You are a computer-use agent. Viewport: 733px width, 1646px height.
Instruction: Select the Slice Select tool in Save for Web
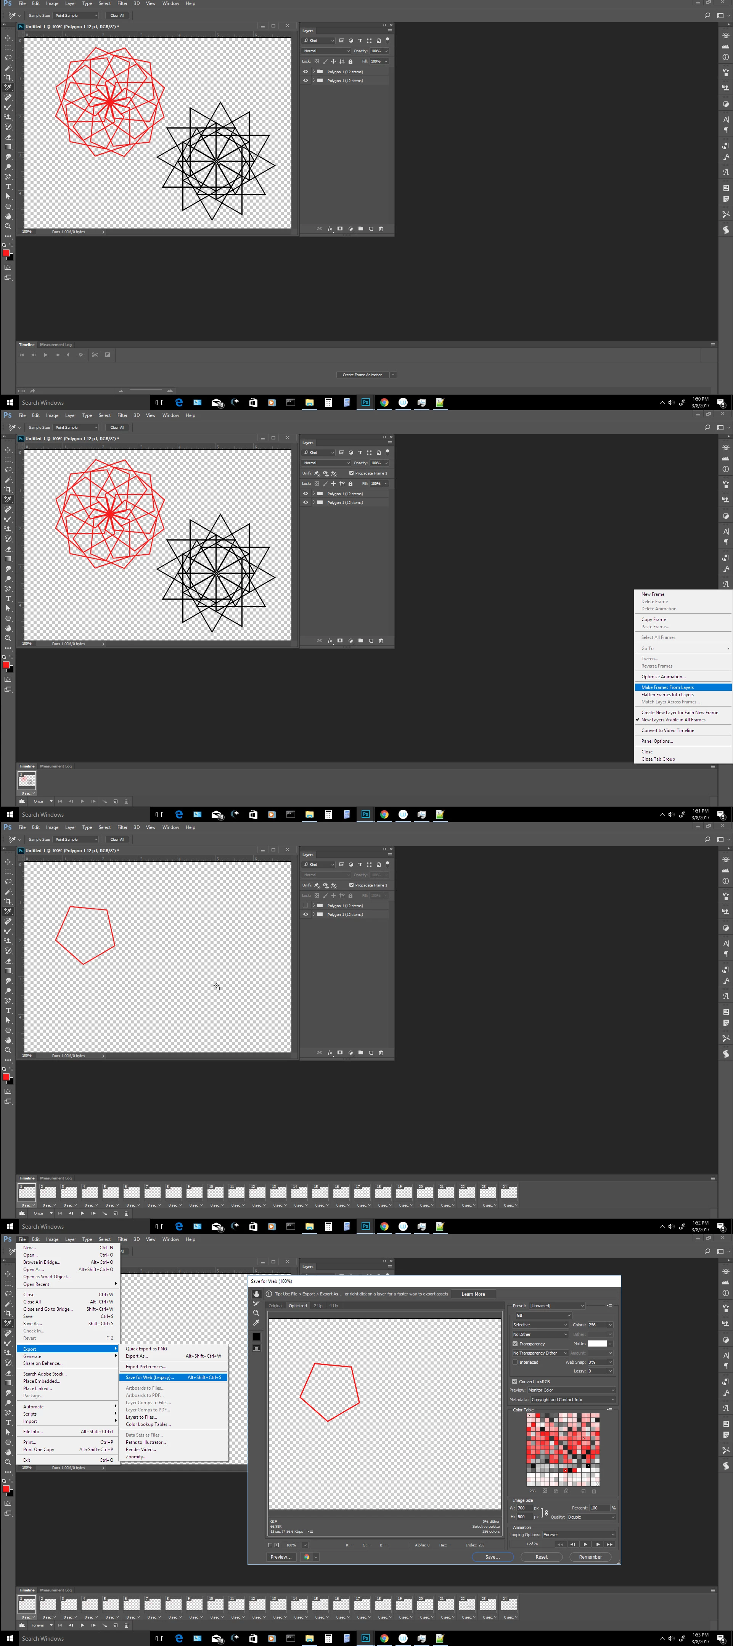[256, 1303]
